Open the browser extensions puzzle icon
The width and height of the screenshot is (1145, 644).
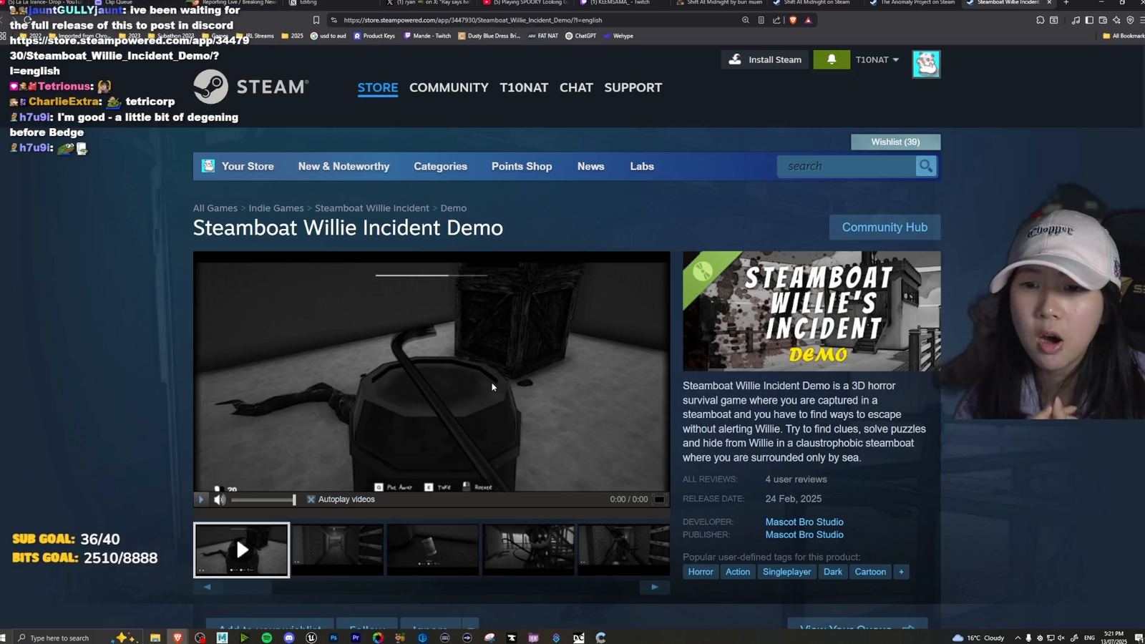(x=1040, y=20)
